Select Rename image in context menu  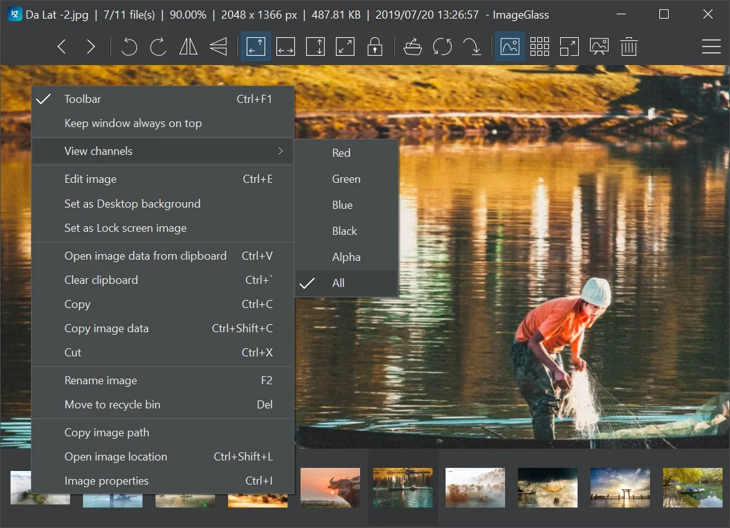pos(101,381)
